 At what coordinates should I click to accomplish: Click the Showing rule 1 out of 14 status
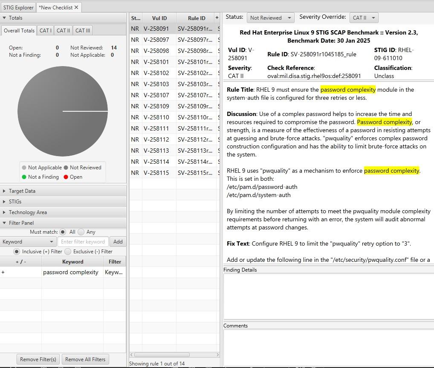tap(157, 364)
